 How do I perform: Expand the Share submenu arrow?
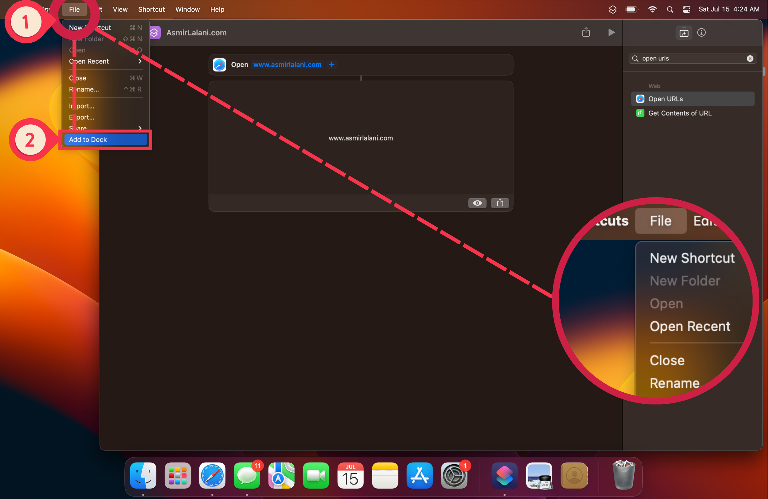pos(140,128)
